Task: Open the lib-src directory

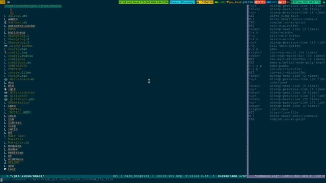Action: pyautogui.click(x=15, y=123)
